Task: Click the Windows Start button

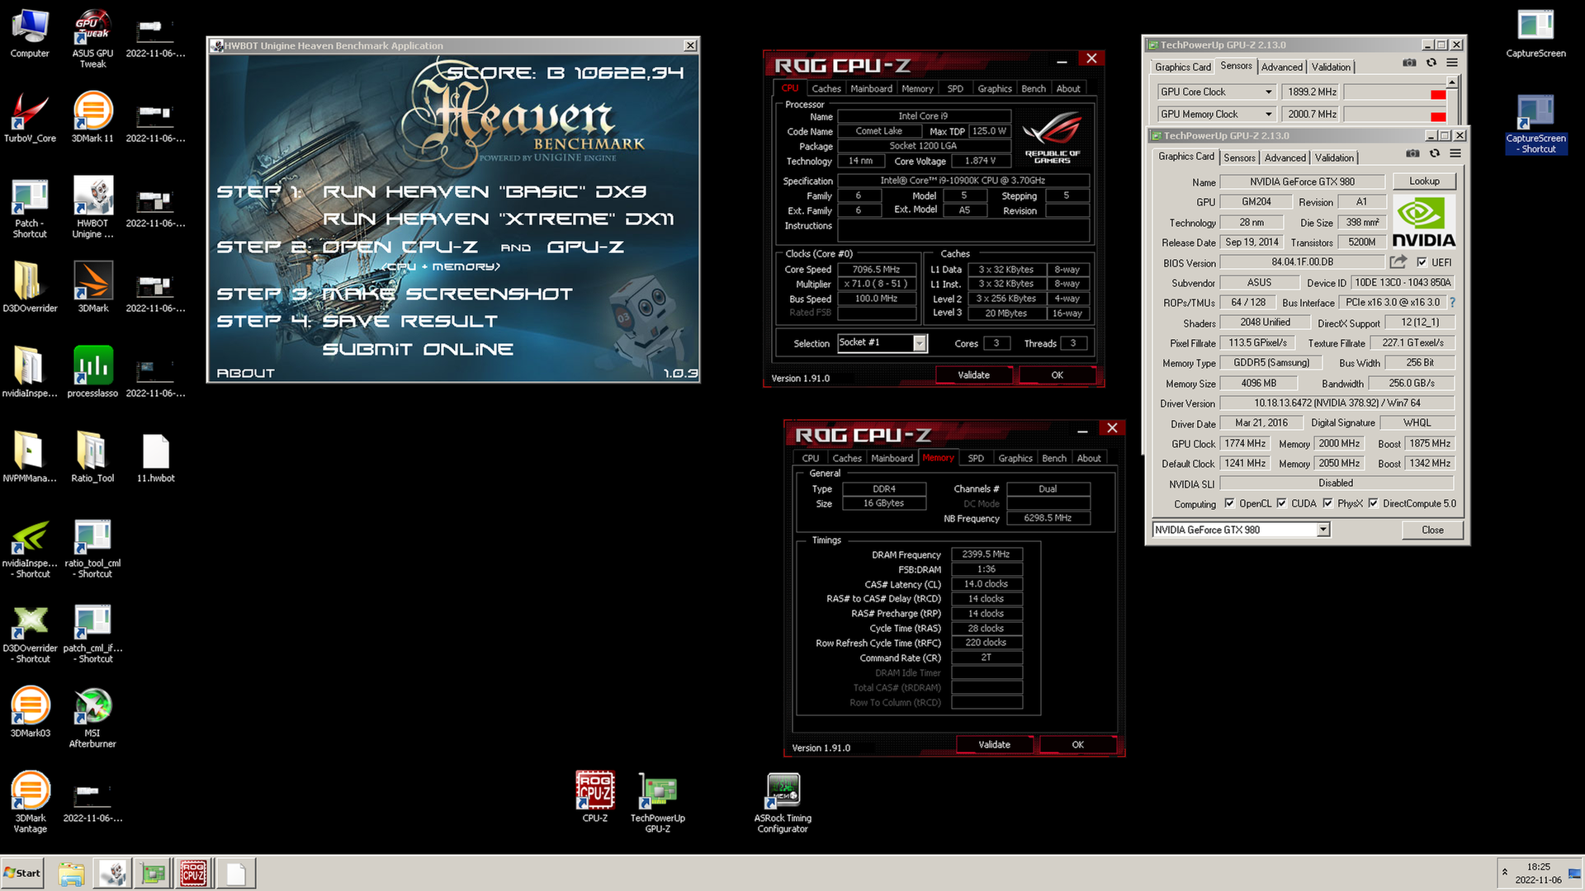Action: [22, 873]
